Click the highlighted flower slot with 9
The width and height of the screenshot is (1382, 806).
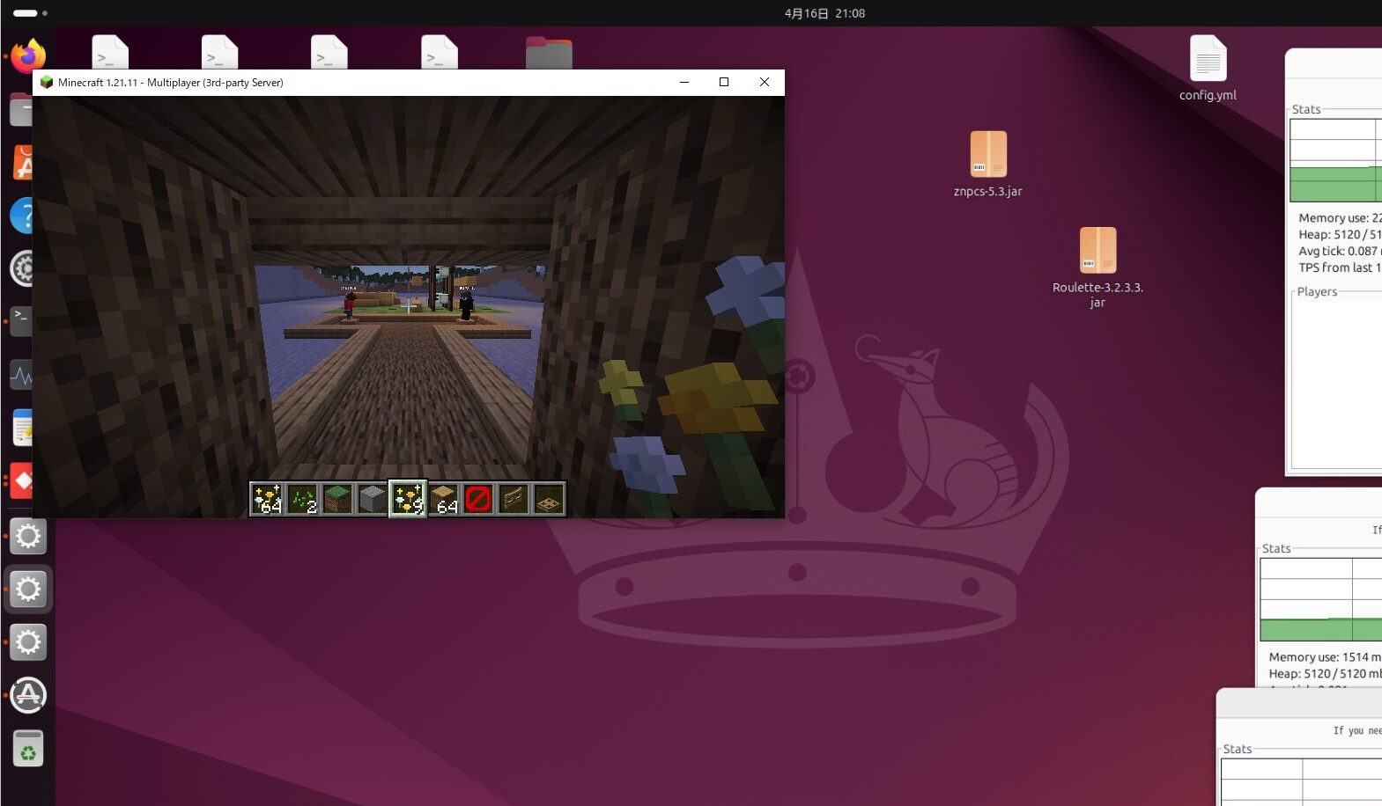pos(408,499)
